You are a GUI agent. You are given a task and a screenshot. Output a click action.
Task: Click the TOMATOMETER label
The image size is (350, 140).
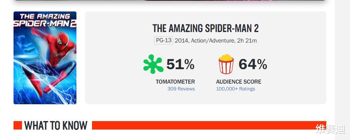coord(175,82)
